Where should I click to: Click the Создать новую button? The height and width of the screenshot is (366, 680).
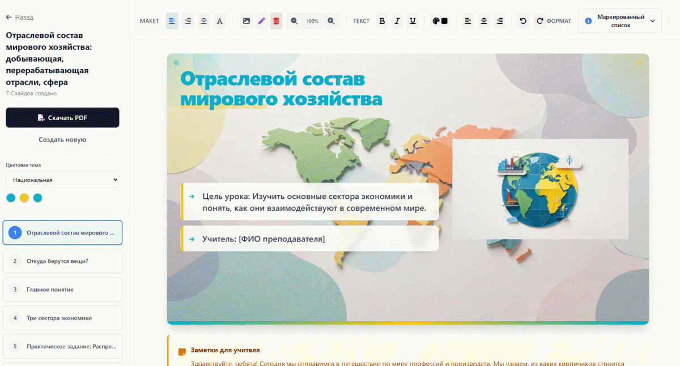pos(62,139)
